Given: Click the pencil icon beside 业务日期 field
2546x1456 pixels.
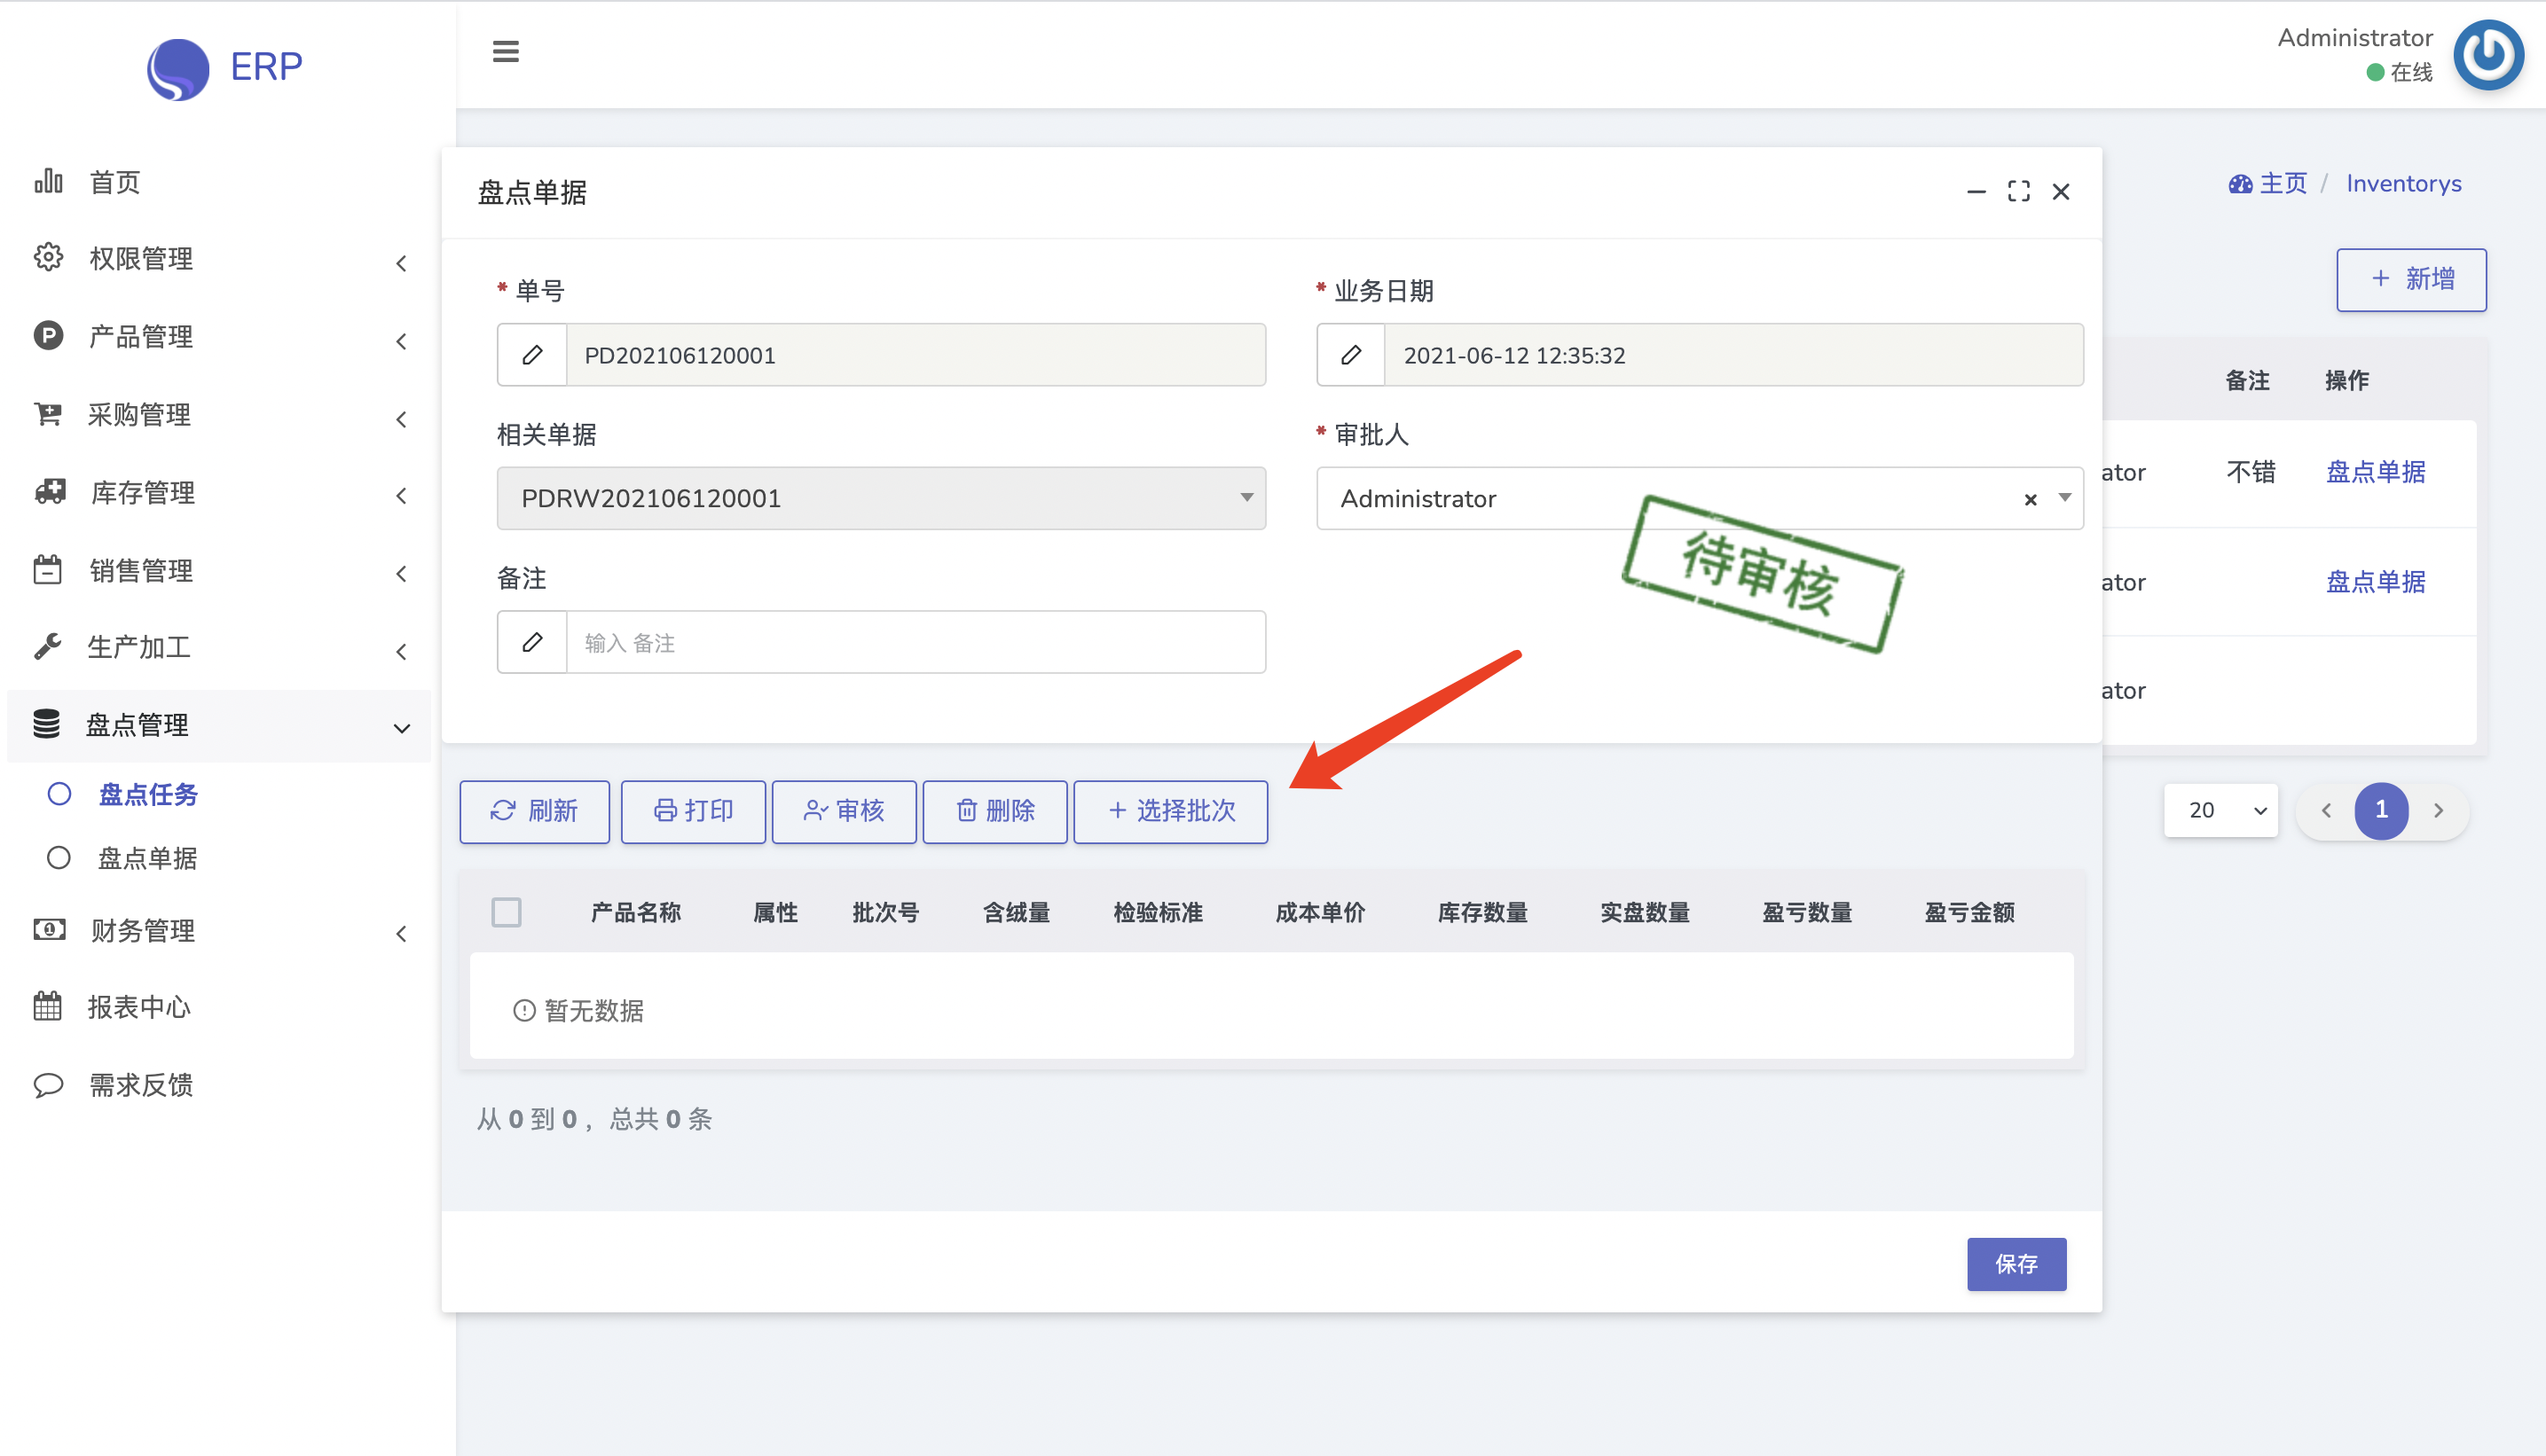Looking at the screenshot, I should click(1350, 355).
